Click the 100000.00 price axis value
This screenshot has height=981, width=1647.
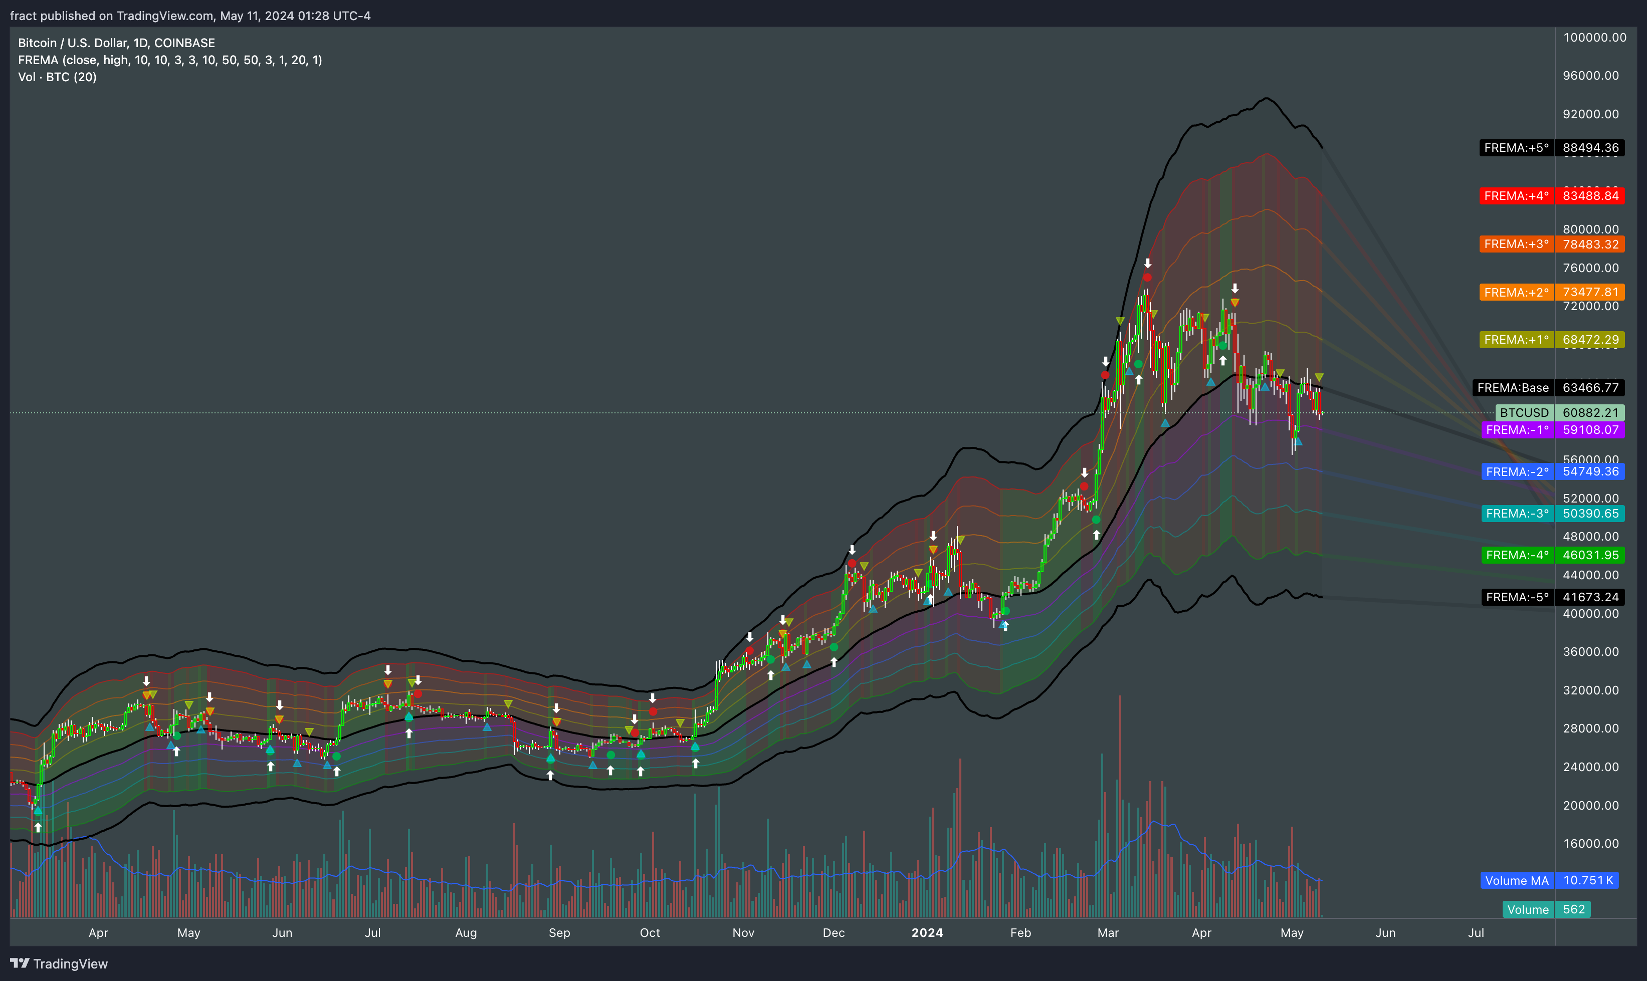(1595, 38)
